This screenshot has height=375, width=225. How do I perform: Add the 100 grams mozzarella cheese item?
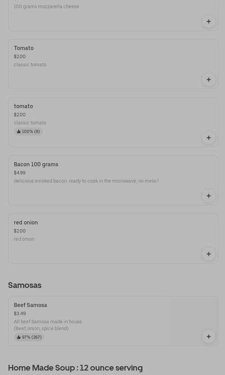click(208, 21)
